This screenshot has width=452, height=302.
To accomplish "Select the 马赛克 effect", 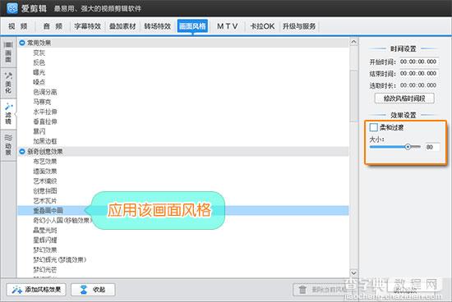I will (x=42, y=102).
